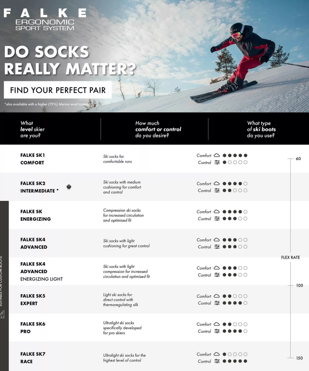
Task: Click the comfort cloud icon for SK5 Expert
Action: point(217,296)
